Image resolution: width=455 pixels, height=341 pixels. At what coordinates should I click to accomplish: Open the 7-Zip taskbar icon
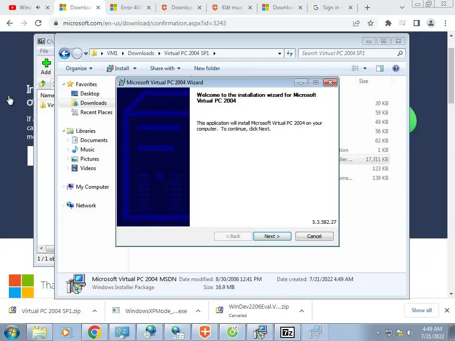[x=287, y=332]
